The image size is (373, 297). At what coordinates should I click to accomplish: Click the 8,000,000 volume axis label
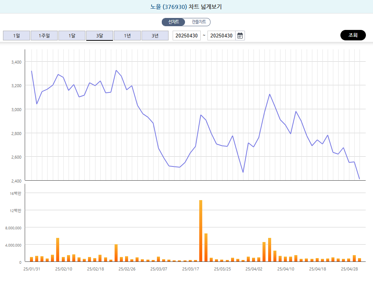(x=13, y=228)
